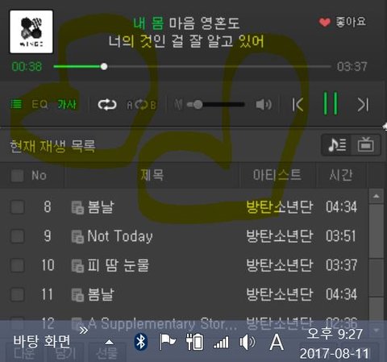The image size is (387, 362).
Task: Enable the A-B section repeat icon
Action: point(141,105)
